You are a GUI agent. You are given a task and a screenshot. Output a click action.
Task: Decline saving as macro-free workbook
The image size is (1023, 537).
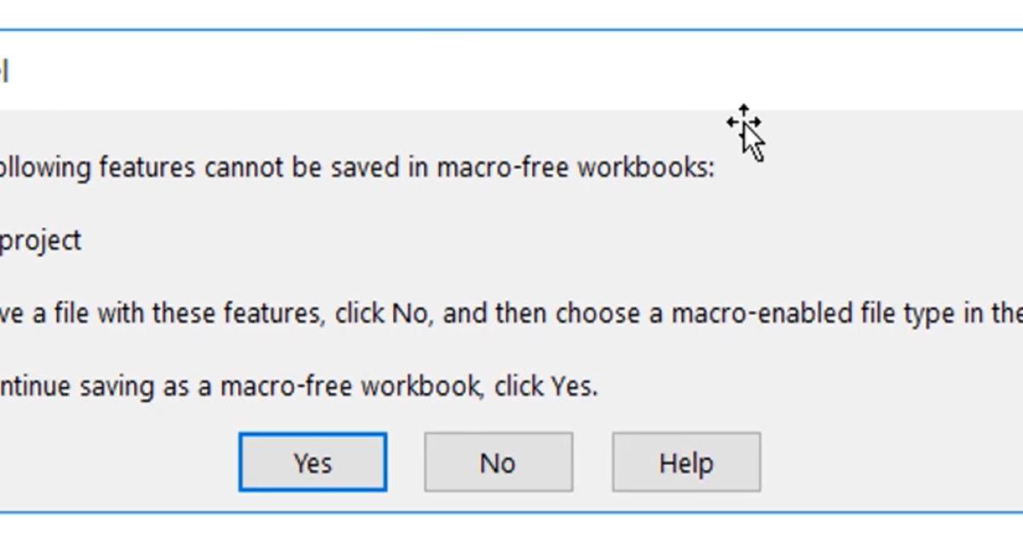pos(498,462)
